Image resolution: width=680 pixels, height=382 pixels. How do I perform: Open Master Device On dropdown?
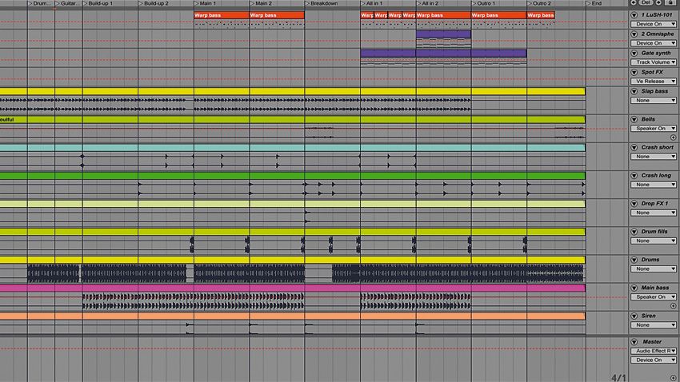[x=654, y=360]
